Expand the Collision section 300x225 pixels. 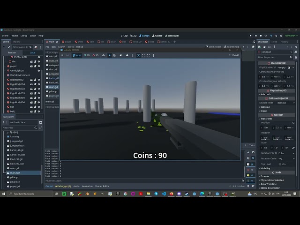click(x=264, y=107)
